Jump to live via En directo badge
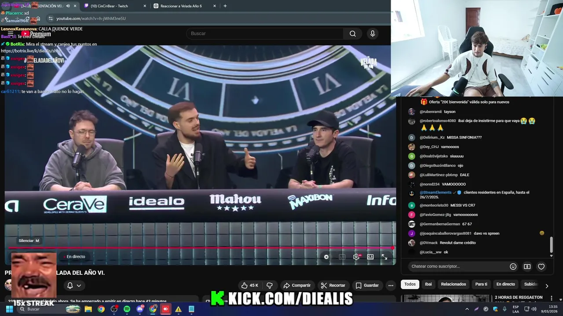Image resolution: width=563 pixels, height=316 pixels. click(x=74, y=257)
